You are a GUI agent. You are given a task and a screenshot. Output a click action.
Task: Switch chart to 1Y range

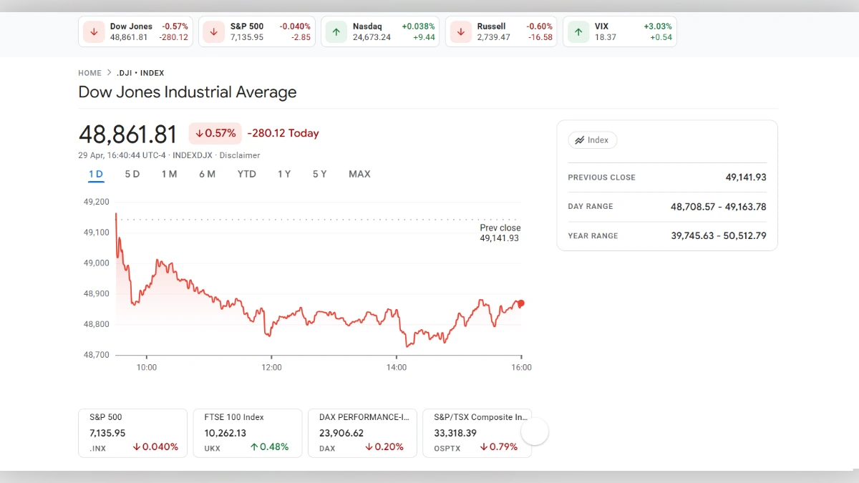pos(284,174)
